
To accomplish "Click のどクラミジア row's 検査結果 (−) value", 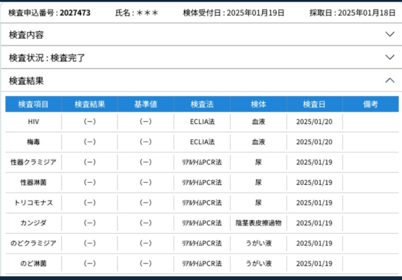I will tap(90, 243).
